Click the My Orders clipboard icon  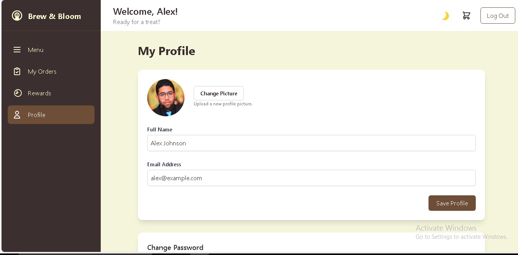click(17, 72)
